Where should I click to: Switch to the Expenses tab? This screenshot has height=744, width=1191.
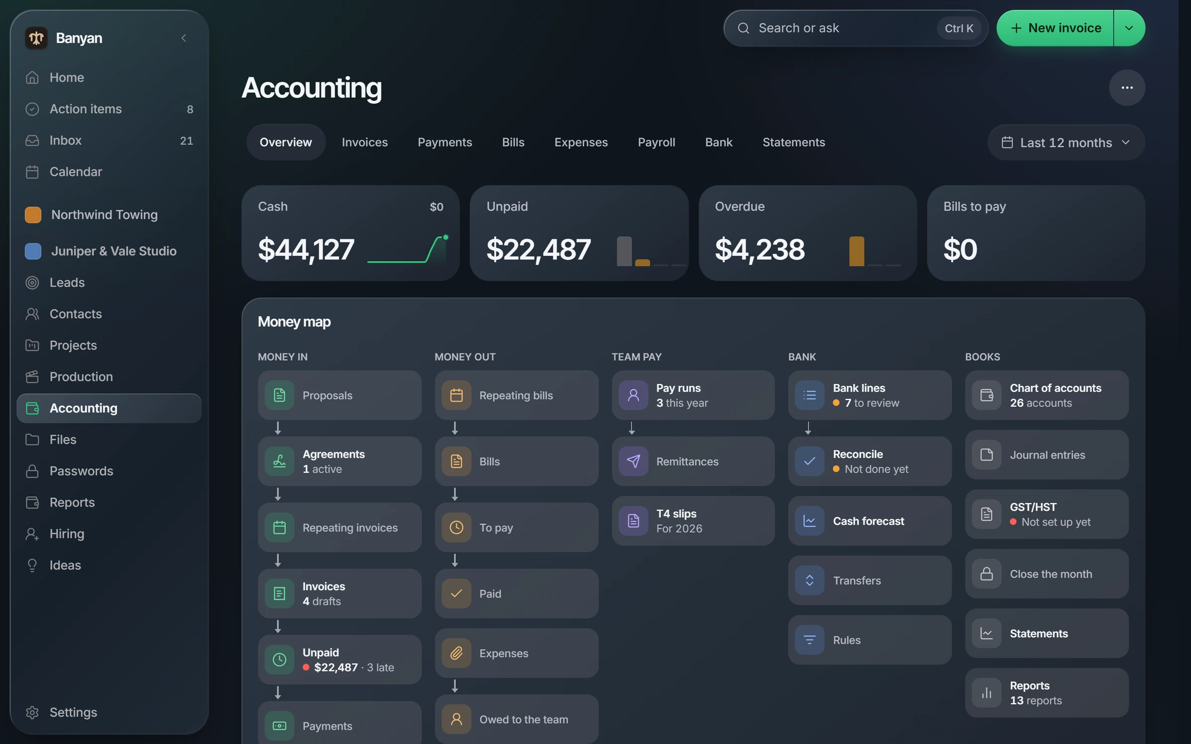(x=581, y=142)
